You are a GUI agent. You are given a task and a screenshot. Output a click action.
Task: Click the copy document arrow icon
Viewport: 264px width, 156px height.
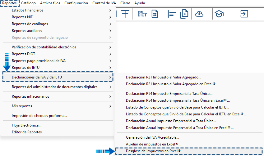tap(184, 14)
